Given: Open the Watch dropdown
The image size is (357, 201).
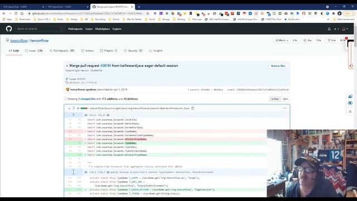Looking at the screenshot, I should (282, 40).
